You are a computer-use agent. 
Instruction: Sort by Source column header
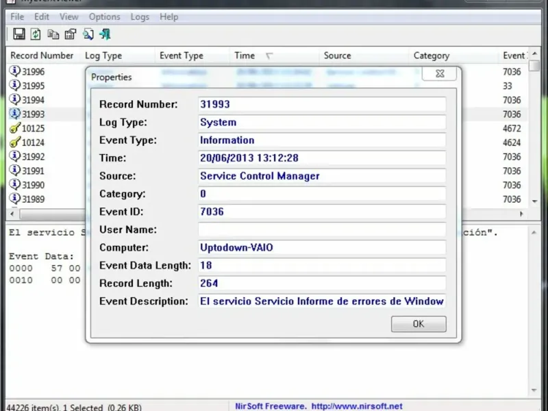coord(364,55)
